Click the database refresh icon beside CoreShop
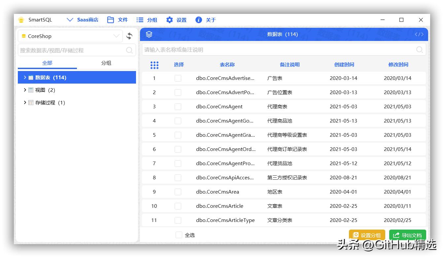The image size is (444, 258). tap(129, 36)
